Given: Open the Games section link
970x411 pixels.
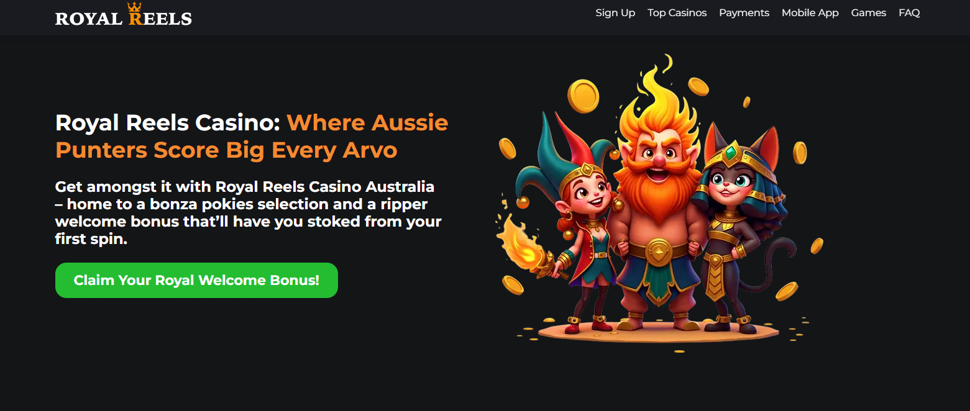Looking at the screenshot, I should pos(868,13).
